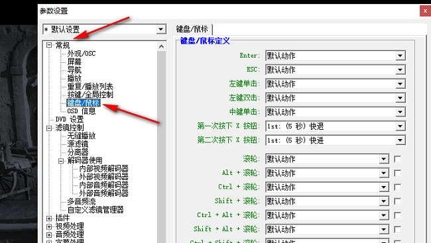Screen dimensions: 431x243
Task: Select 外部视频解码器 tree item
Action: pos(103,177)
